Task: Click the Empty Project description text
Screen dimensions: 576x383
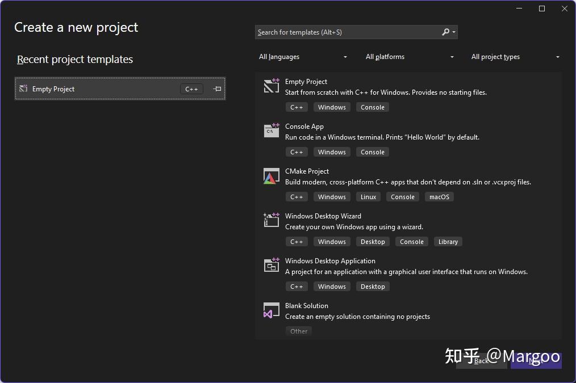Action: (386, 92)
